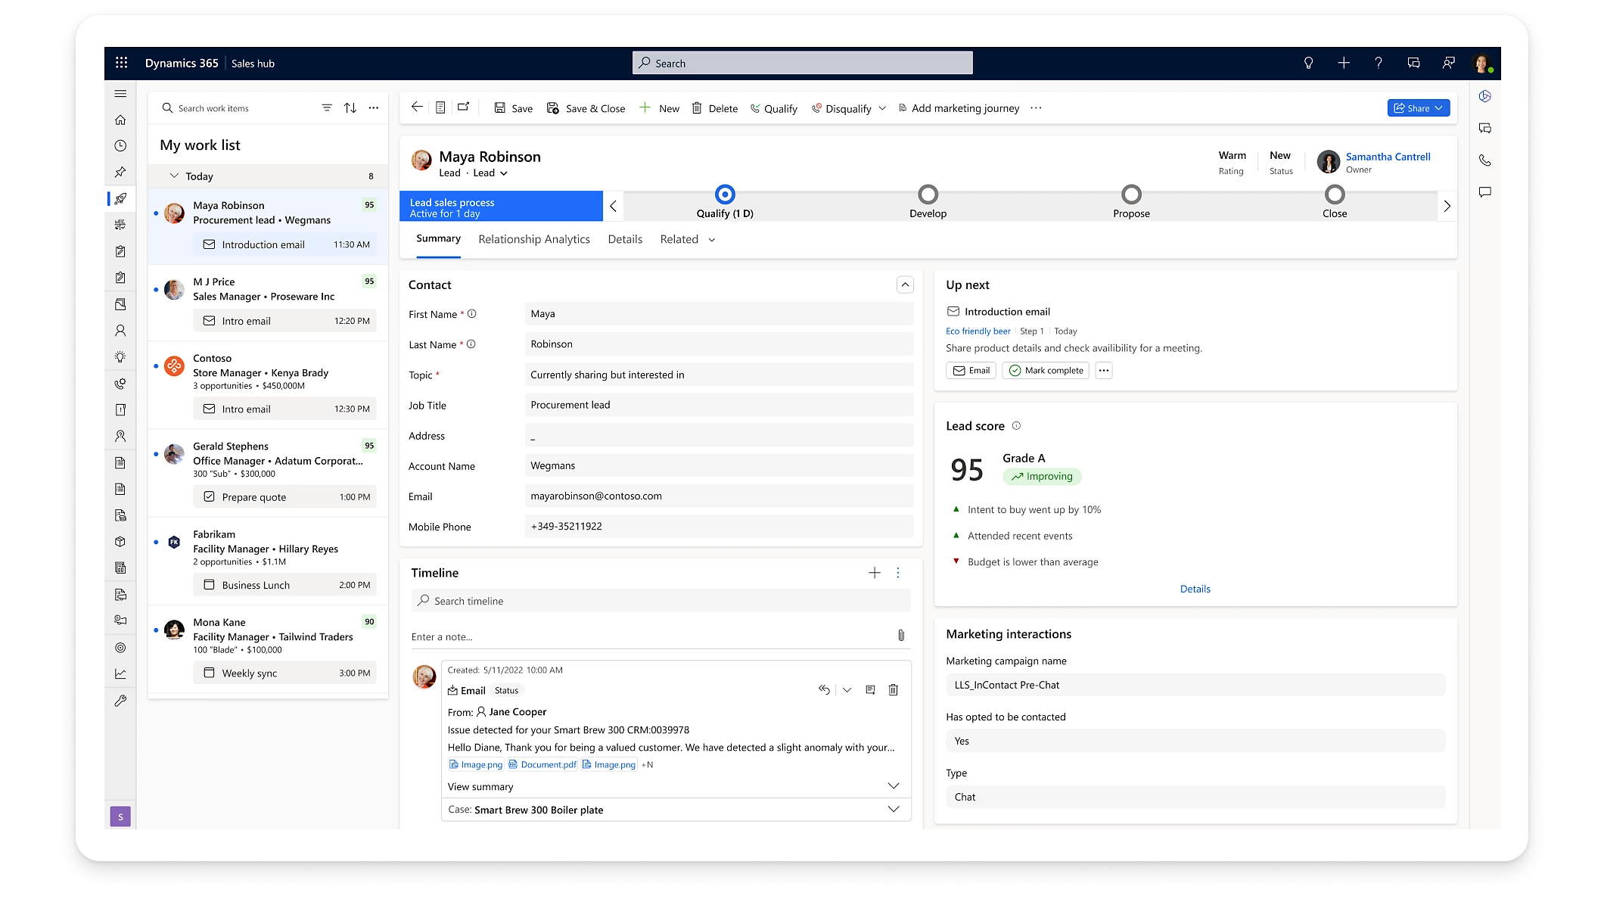Open the app launcher waffle icon

[121, 63]
